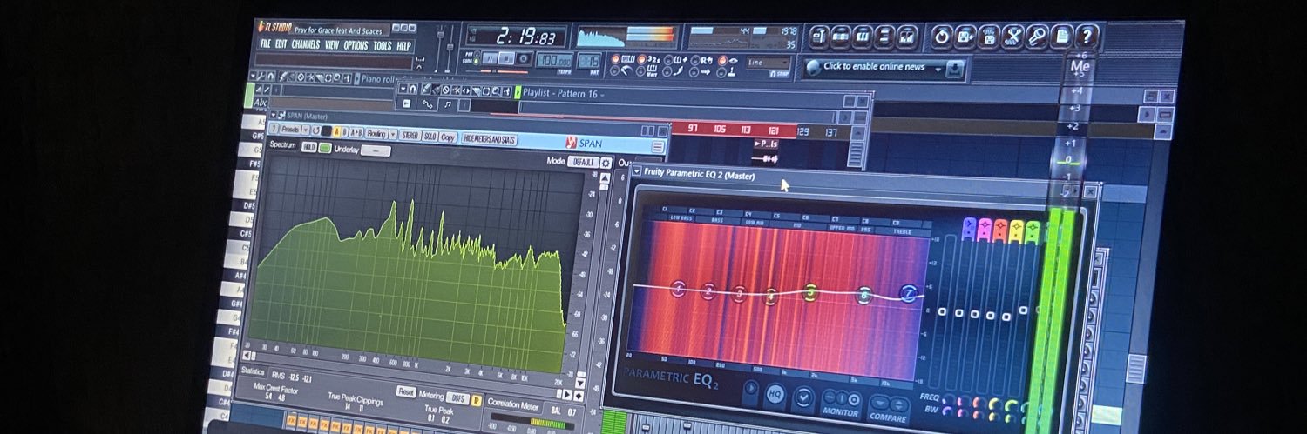Image resolution: width=1307 pixels, height=434 pixels.
Task: Select the playlist draw pencil tool
Action: tap(425, 90)
